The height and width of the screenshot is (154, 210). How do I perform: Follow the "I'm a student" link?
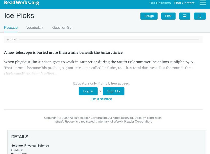[102, 99]
